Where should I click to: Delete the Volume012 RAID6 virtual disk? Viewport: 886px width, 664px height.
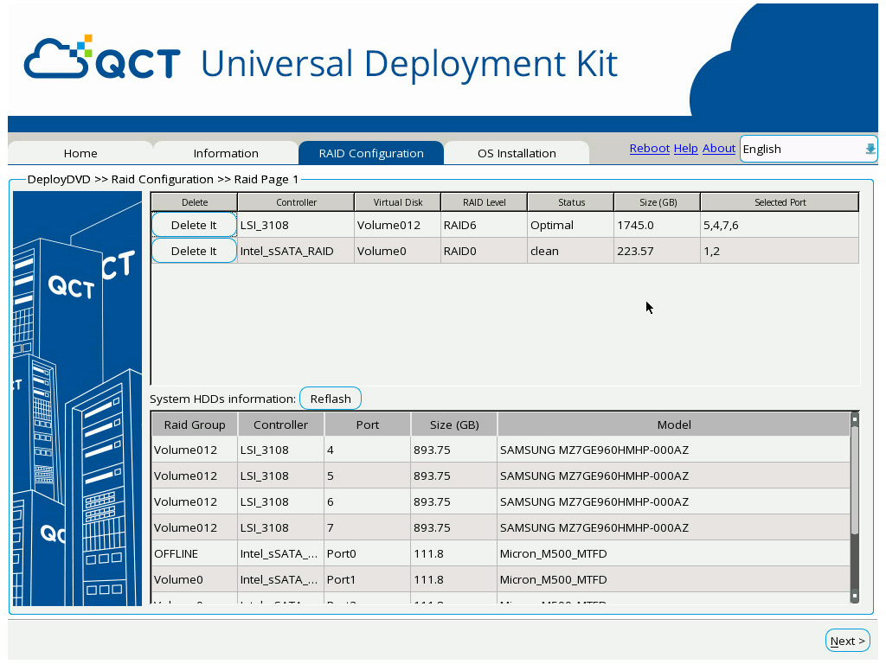pyautogui.click(x=194, y=225)
